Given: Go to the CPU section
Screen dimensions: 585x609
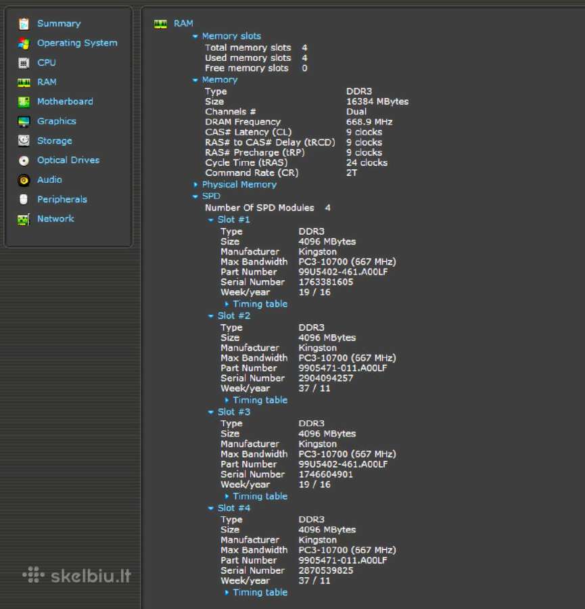Looking at the screenshot, I should coord(47,62).
